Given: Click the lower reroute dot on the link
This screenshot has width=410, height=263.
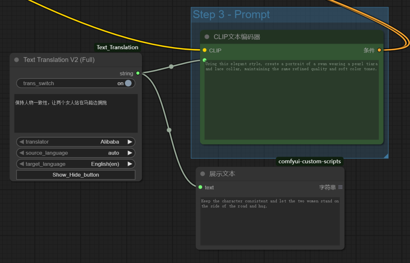Looking at the screenshot, I should coord(169,130).
